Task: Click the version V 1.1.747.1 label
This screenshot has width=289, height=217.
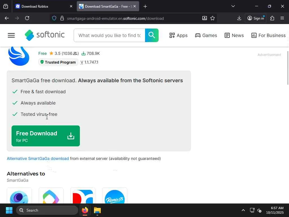Action: coord(89,62)
